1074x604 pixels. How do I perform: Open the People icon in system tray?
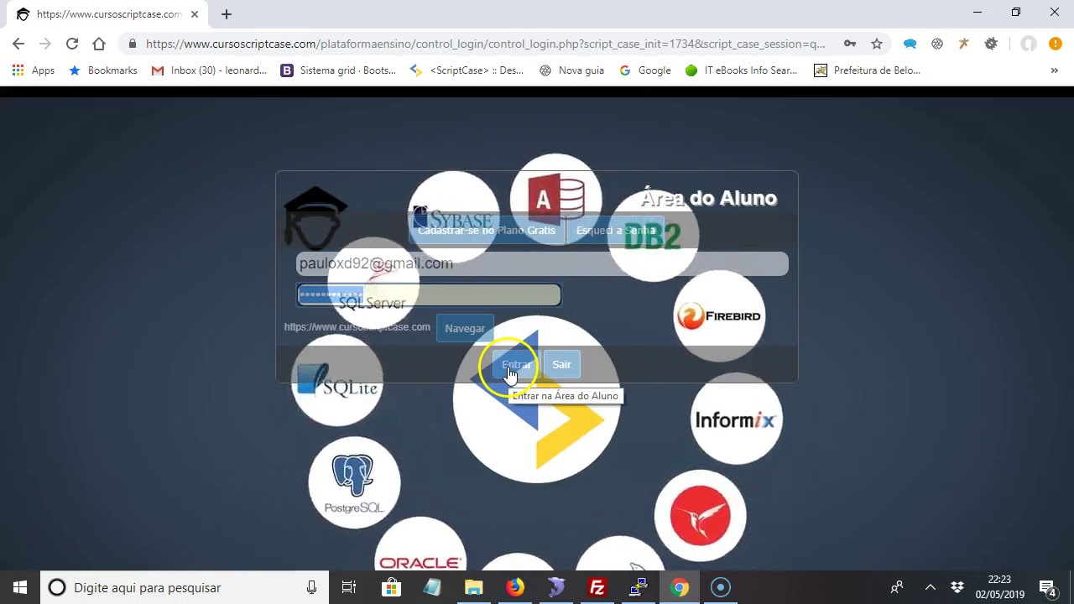tap(897, 587)
